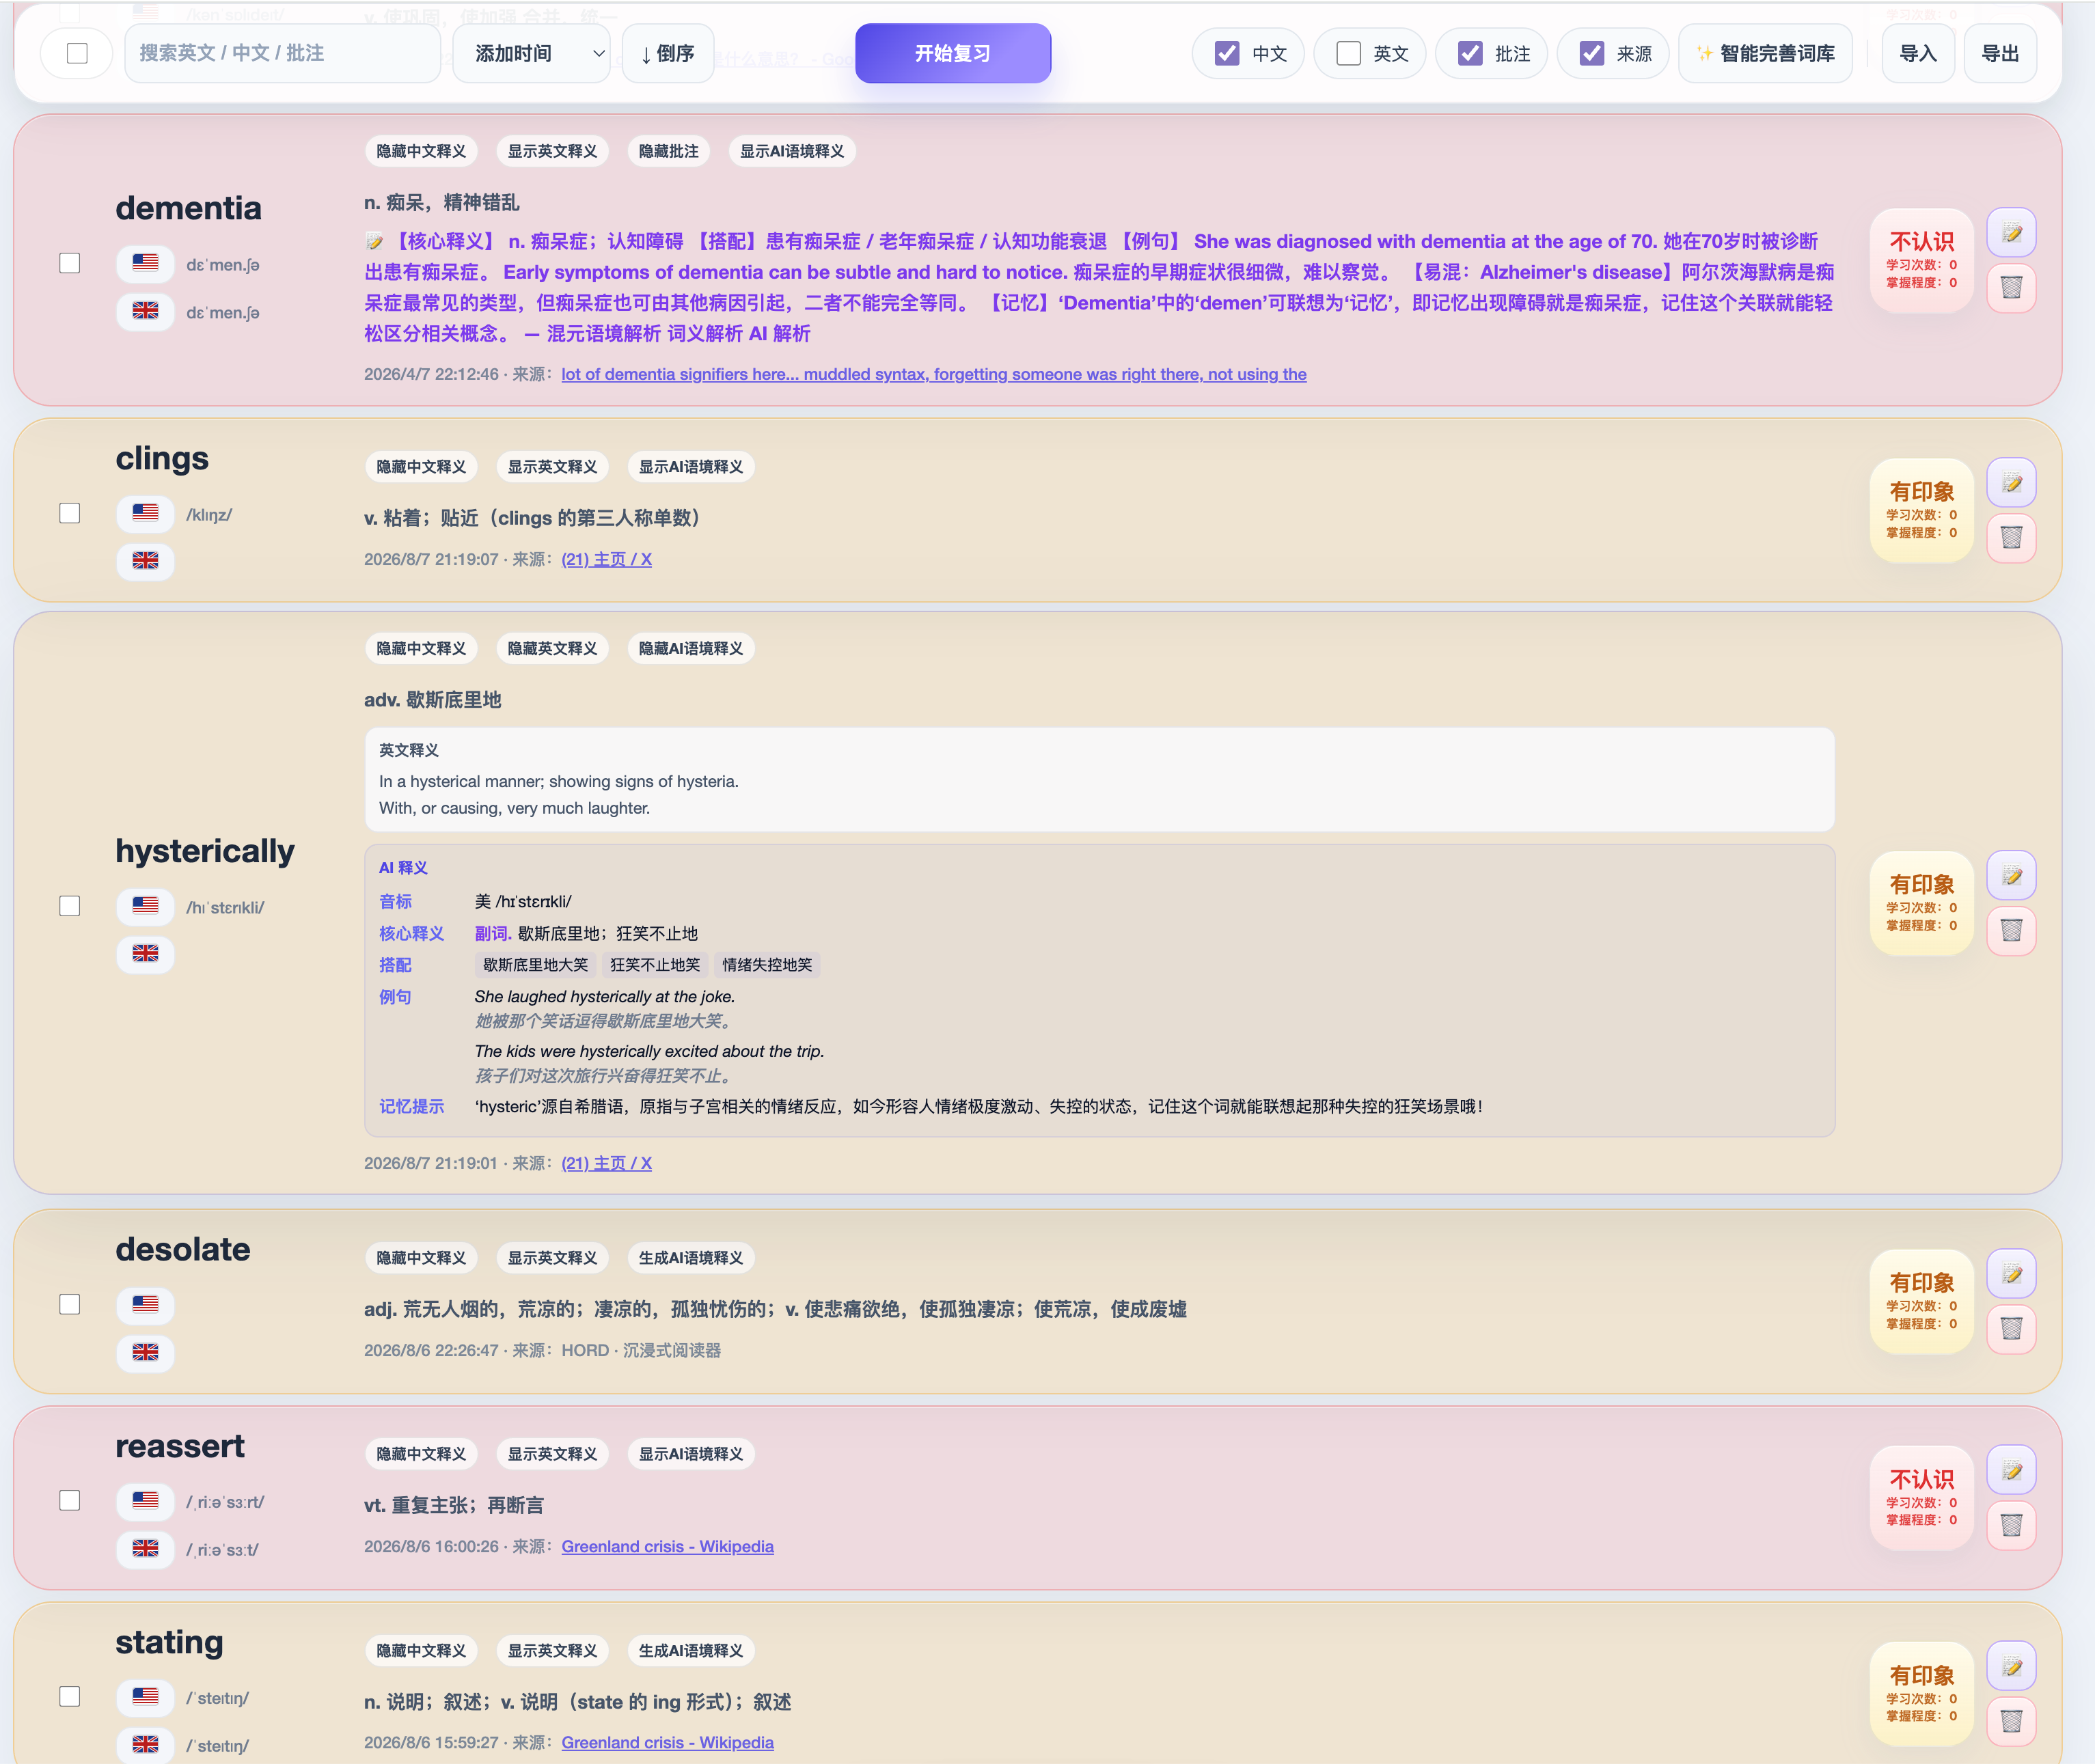Uncheck the 中文 display option
The width and height of the screenshot is (2095, 1764).
[1227, 53]
